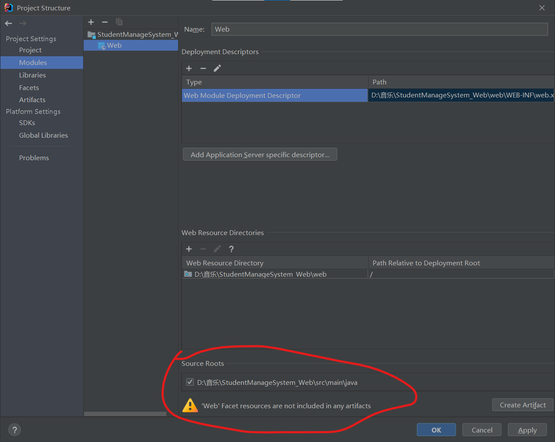The width and height of the screenshot is (555, 442).
Task: Open the Problems section
Action: coord(34,158)
